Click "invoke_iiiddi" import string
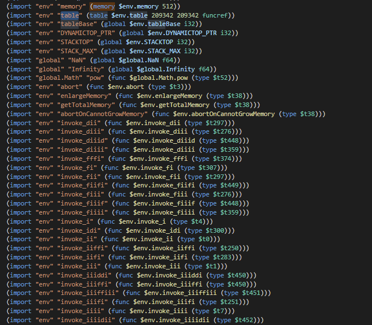Image resolution: width=372 pixels, height=325 pixels. point(84,276)
